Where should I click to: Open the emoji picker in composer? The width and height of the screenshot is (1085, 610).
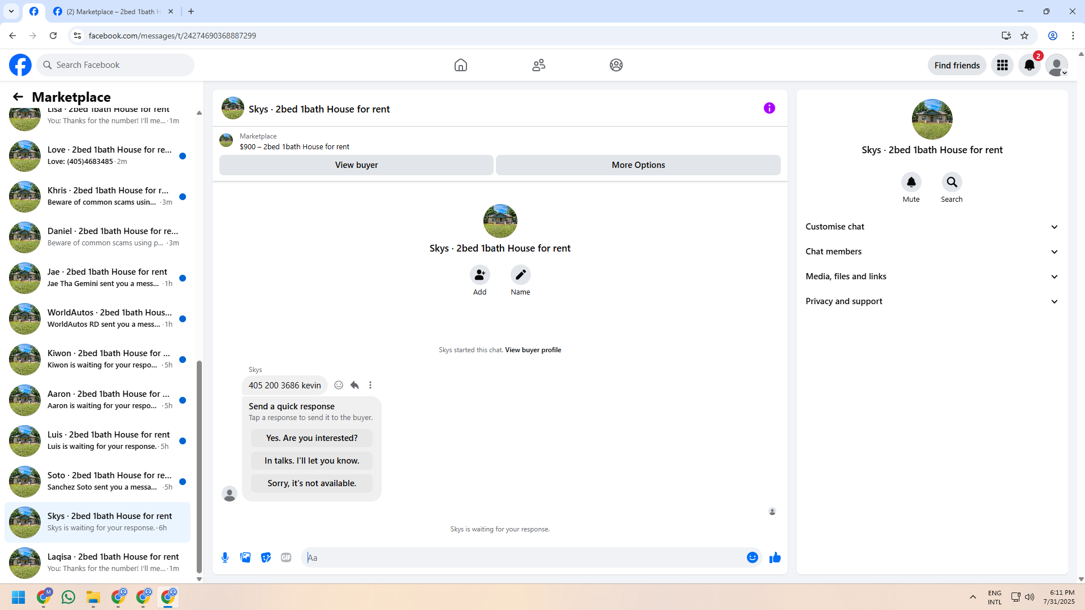point(752,557)
